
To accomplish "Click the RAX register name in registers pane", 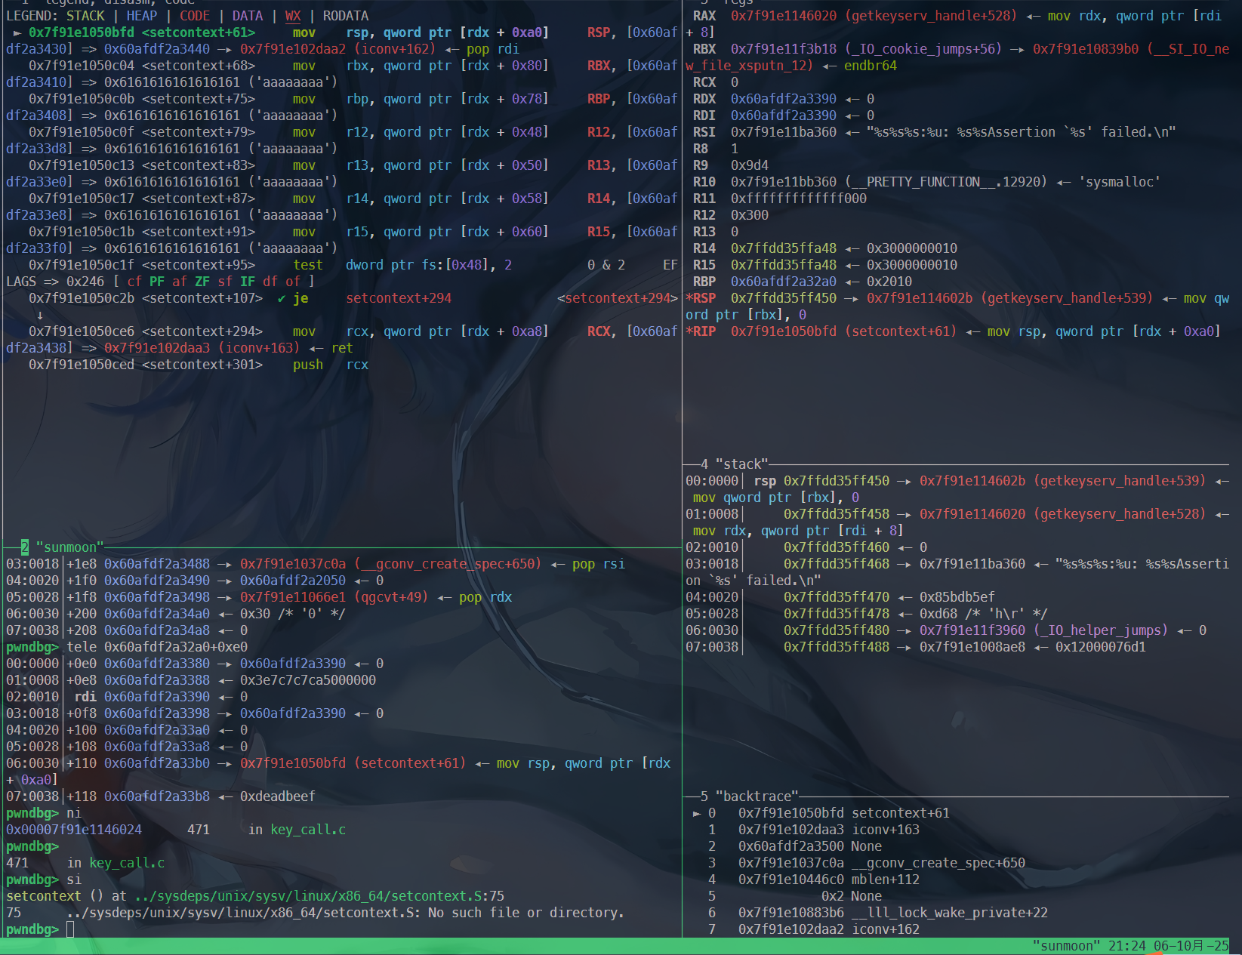I will pos(704,16).
